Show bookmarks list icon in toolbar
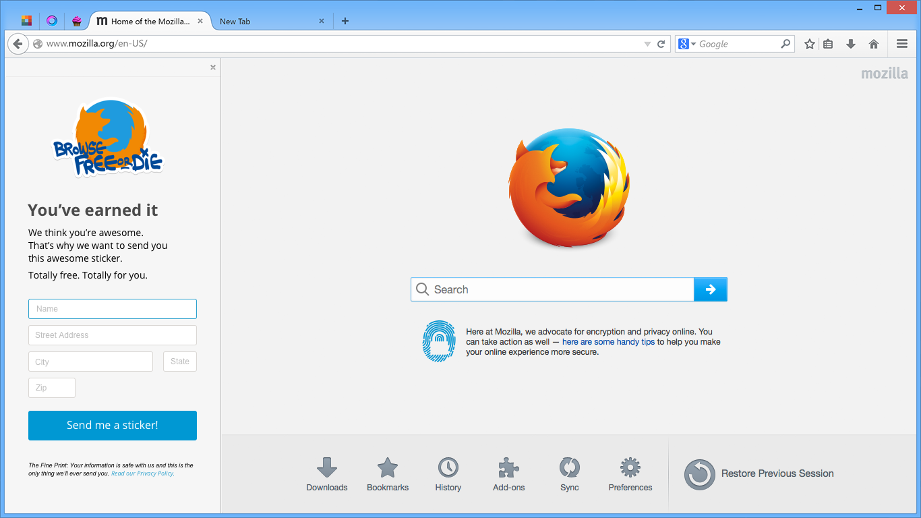 828,44
